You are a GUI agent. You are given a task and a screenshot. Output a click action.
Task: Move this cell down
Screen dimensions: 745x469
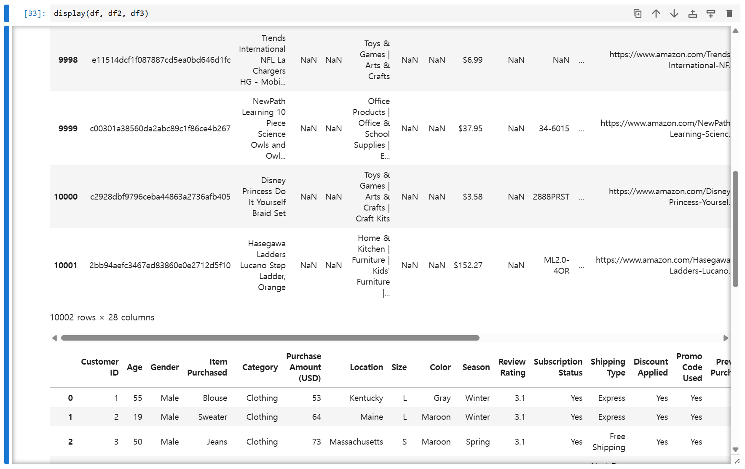(674, 13)
